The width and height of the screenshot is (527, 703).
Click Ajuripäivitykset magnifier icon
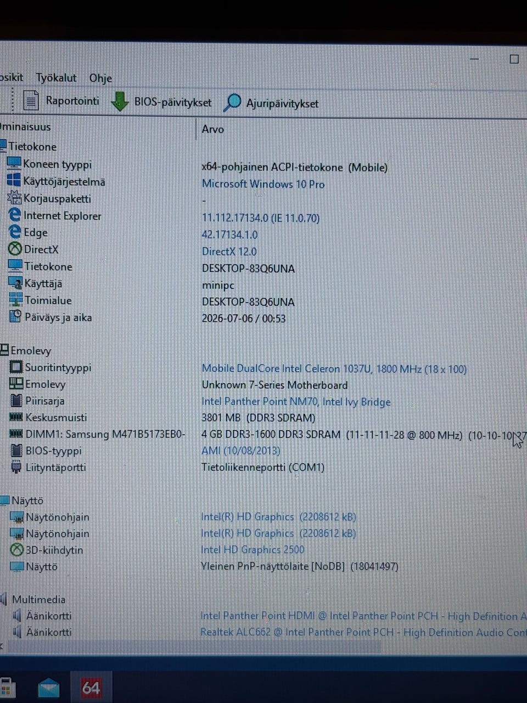point(232,103)
